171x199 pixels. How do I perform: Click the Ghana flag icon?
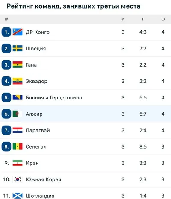(18, 65)
